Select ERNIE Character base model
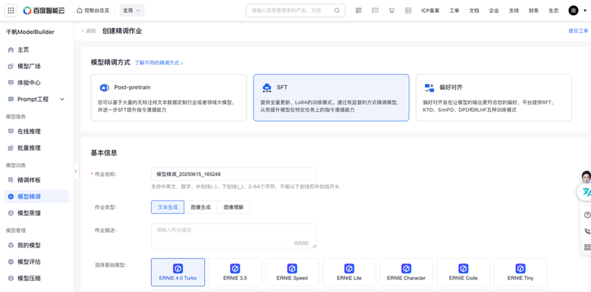591x292 pixels. click(x=407, y=272)
